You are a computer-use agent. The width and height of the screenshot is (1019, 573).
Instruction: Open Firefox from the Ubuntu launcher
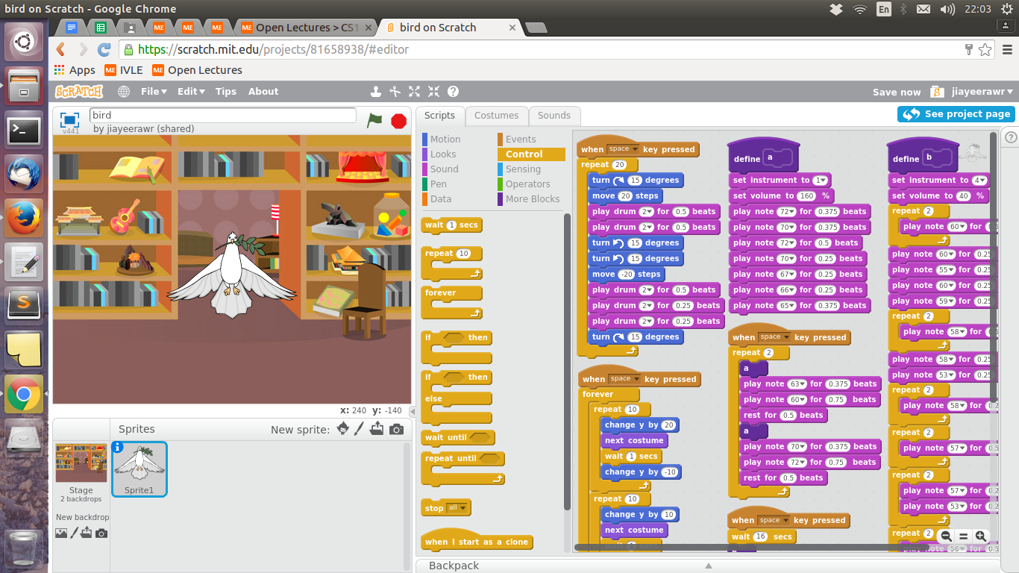pos(25,217)
